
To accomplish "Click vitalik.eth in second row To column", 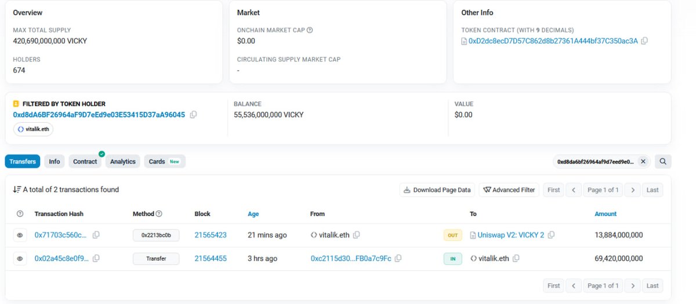I will 494,258.
